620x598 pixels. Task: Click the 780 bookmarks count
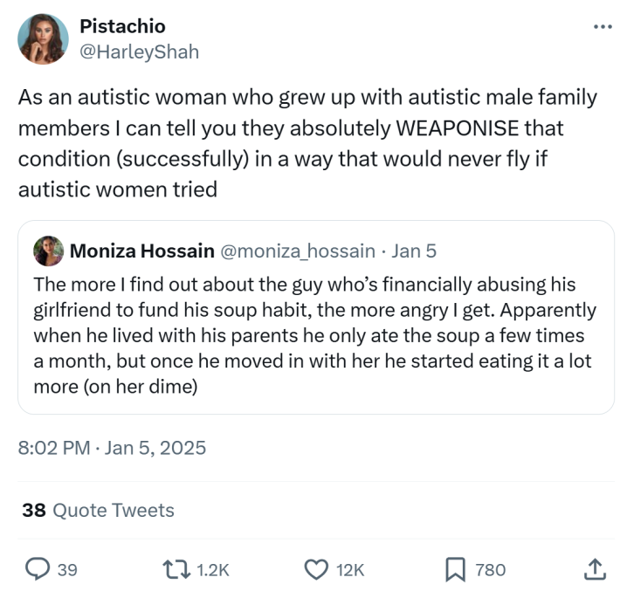click(490, 569)
